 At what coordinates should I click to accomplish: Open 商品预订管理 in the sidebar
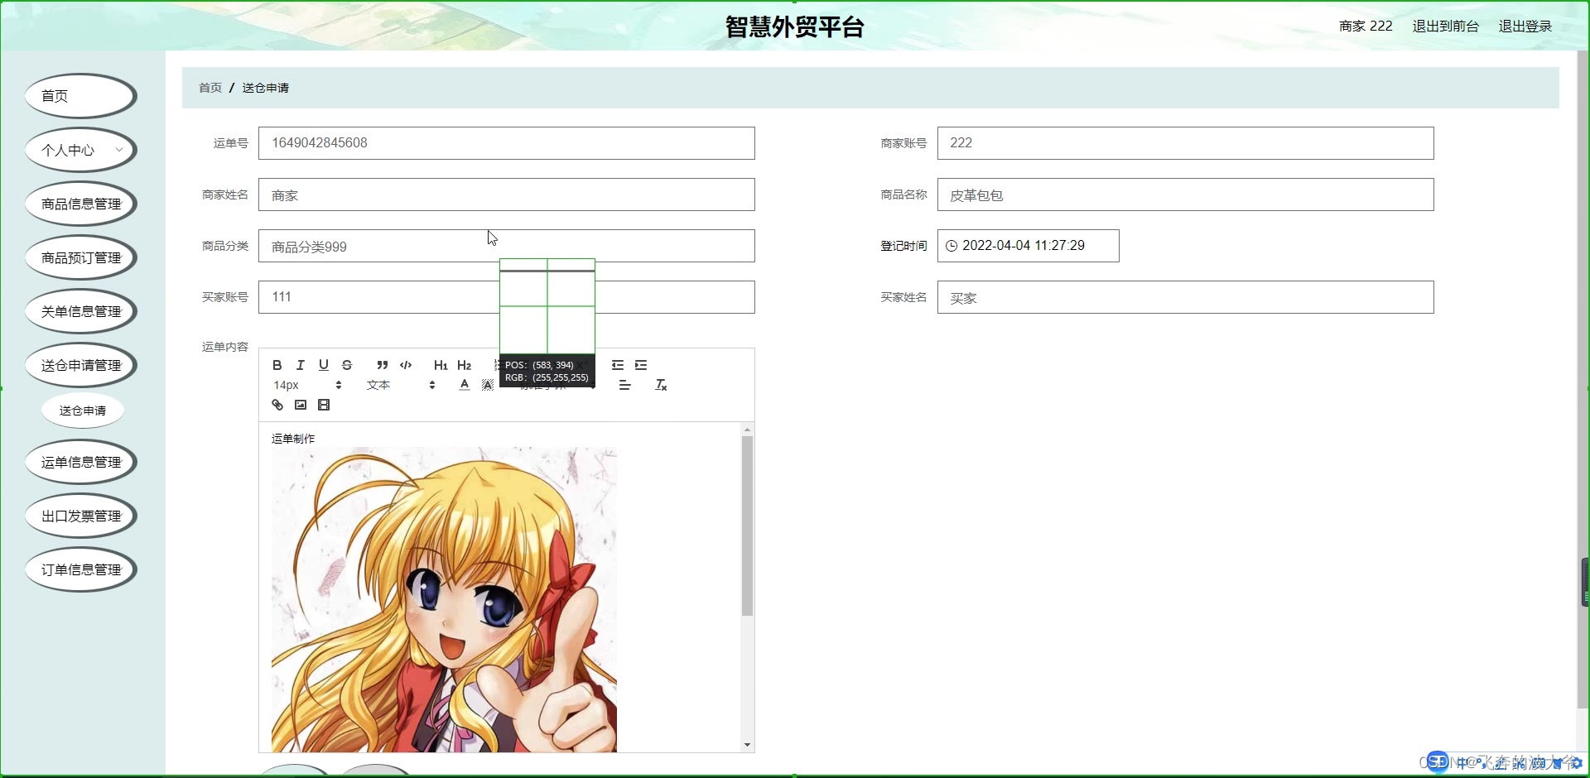click(81, 257)
